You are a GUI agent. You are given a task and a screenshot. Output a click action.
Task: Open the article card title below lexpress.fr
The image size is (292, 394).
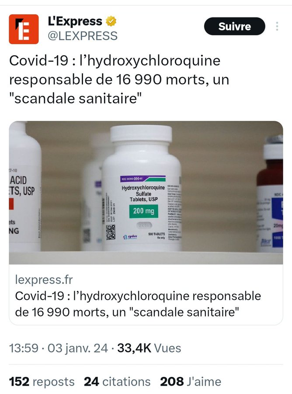pos(138,304)
